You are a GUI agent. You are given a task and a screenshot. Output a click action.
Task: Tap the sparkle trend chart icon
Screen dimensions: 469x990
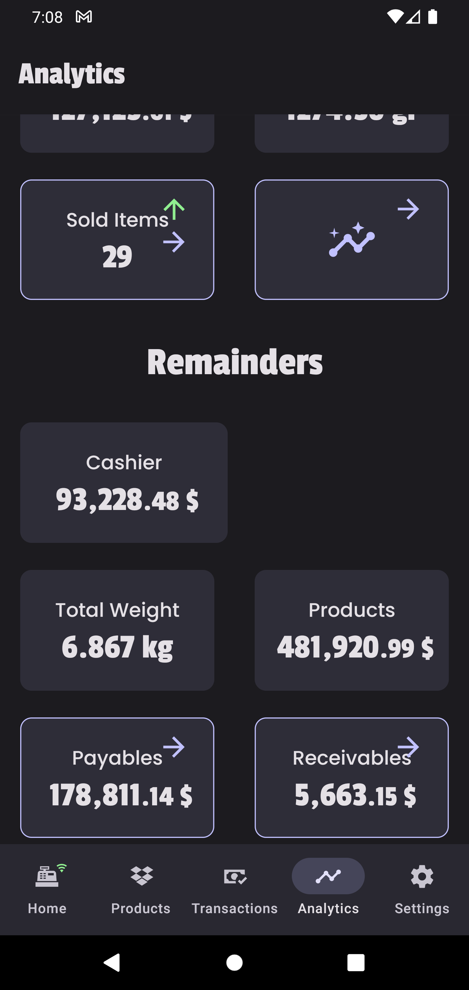pyautogui.click(x=352, y=239)
